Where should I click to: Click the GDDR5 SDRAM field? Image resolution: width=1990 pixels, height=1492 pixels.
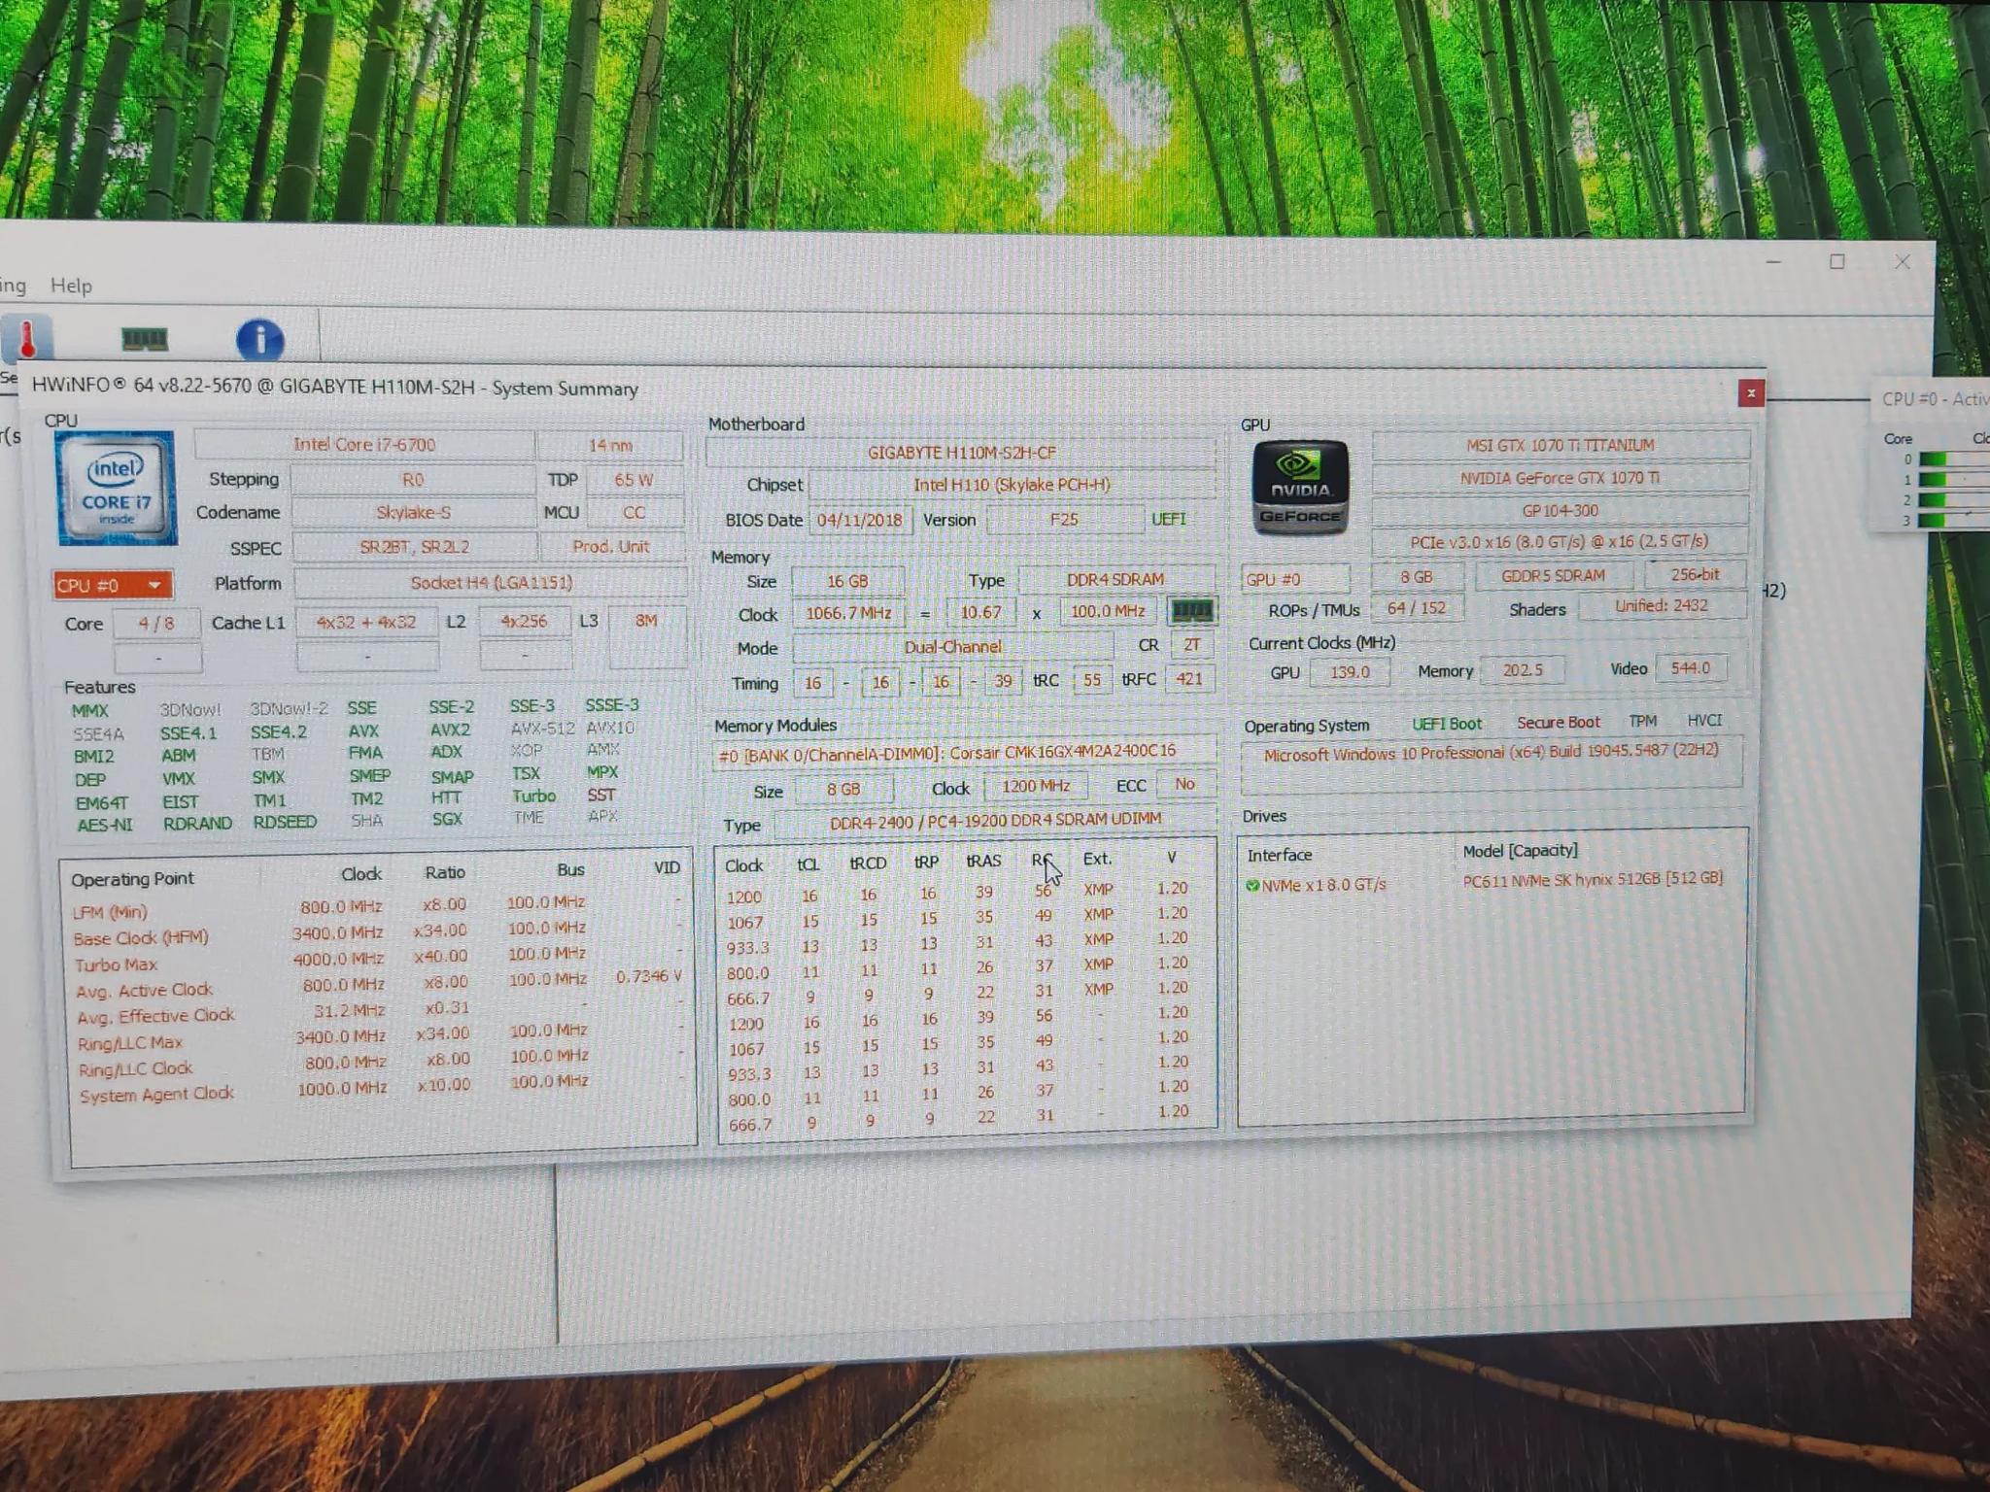1553,575
